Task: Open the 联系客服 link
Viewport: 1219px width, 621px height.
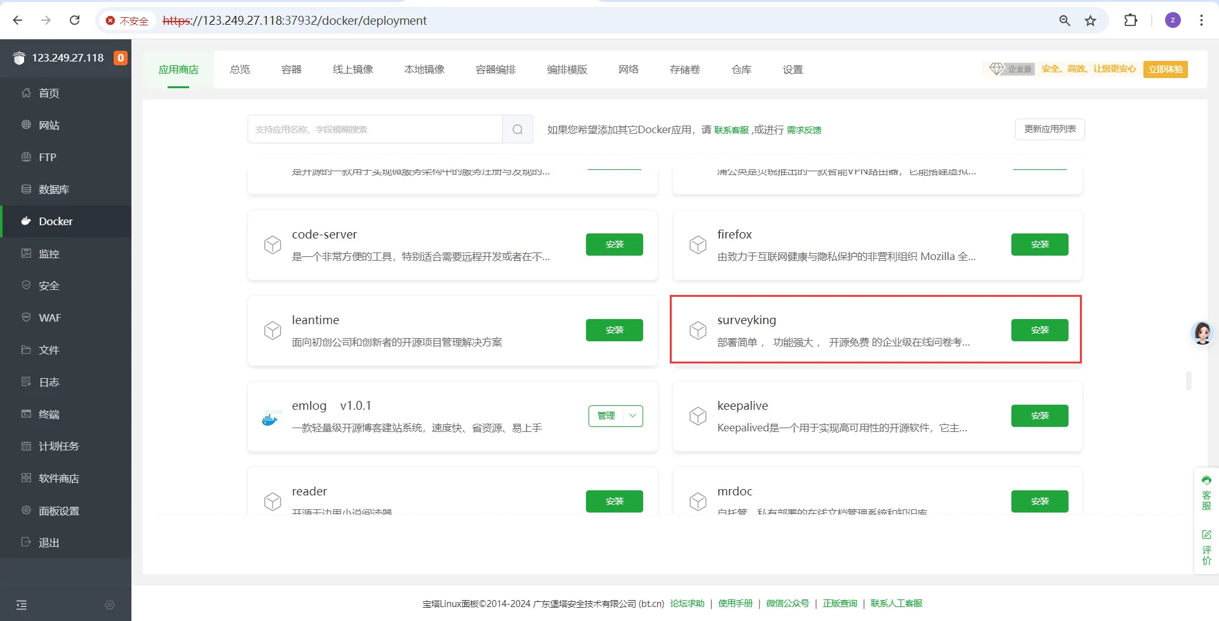Action: pyautogui.click(x=731, y=130)
